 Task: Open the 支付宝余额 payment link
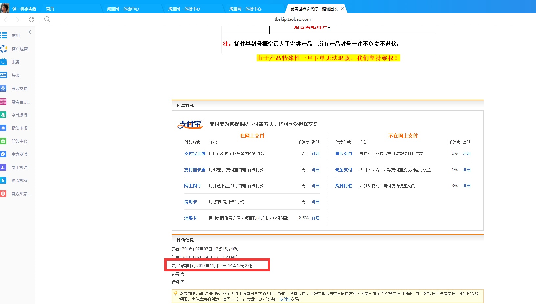click(195, 153)
